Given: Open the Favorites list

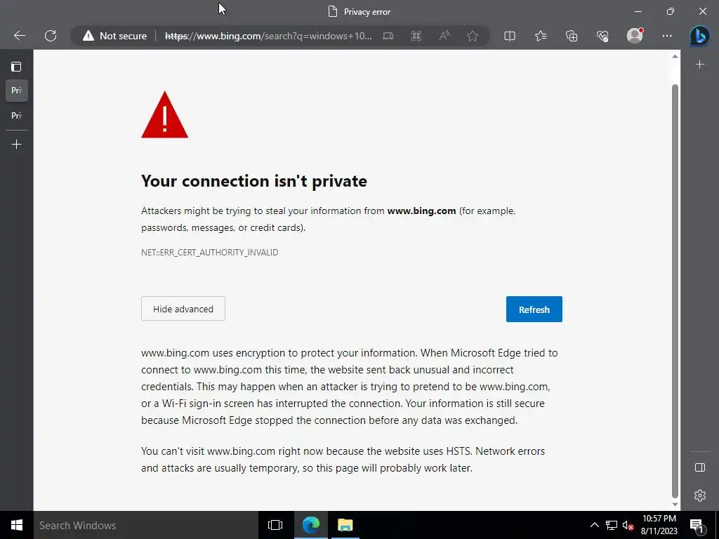Looking at the screenshot, I should pos(541,36).
